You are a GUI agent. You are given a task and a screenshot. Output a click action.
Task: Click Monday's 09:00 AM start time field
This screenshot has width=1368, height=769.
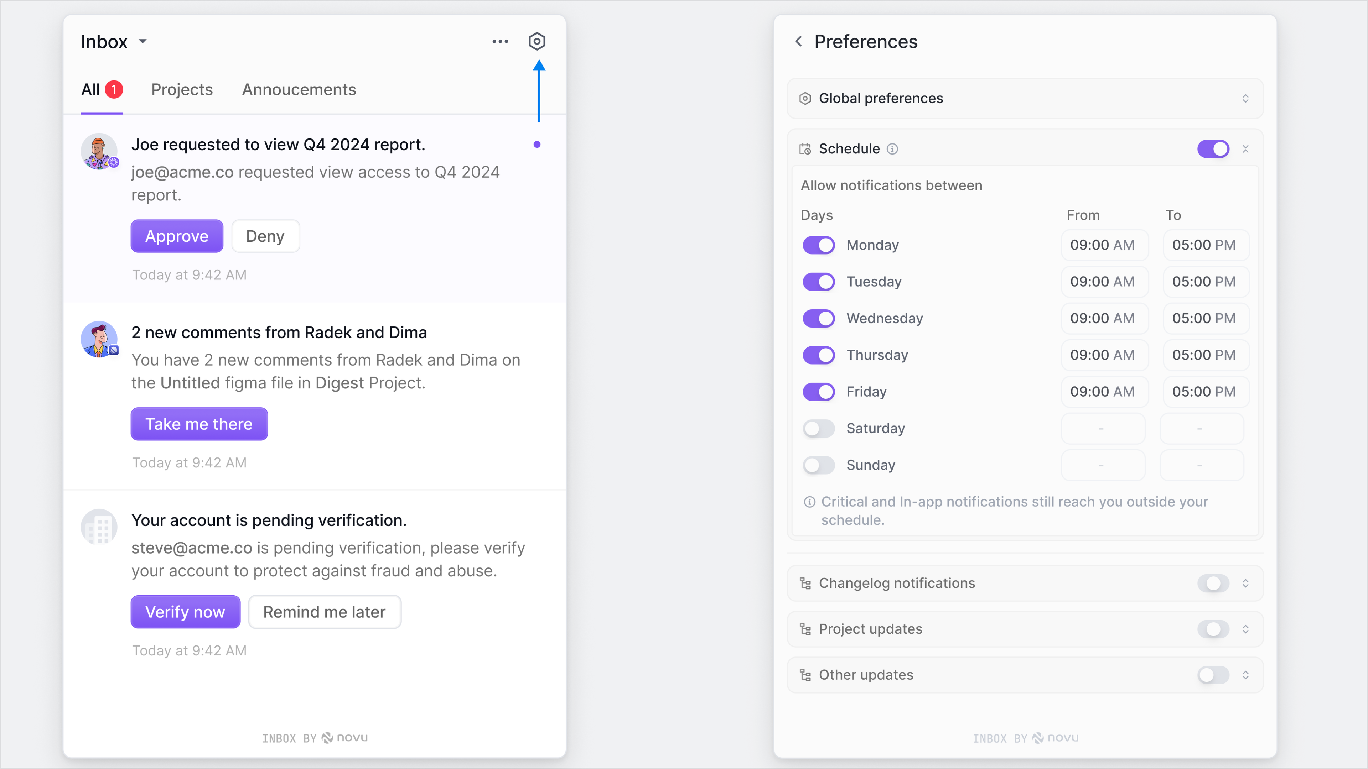click(1105, 245)
